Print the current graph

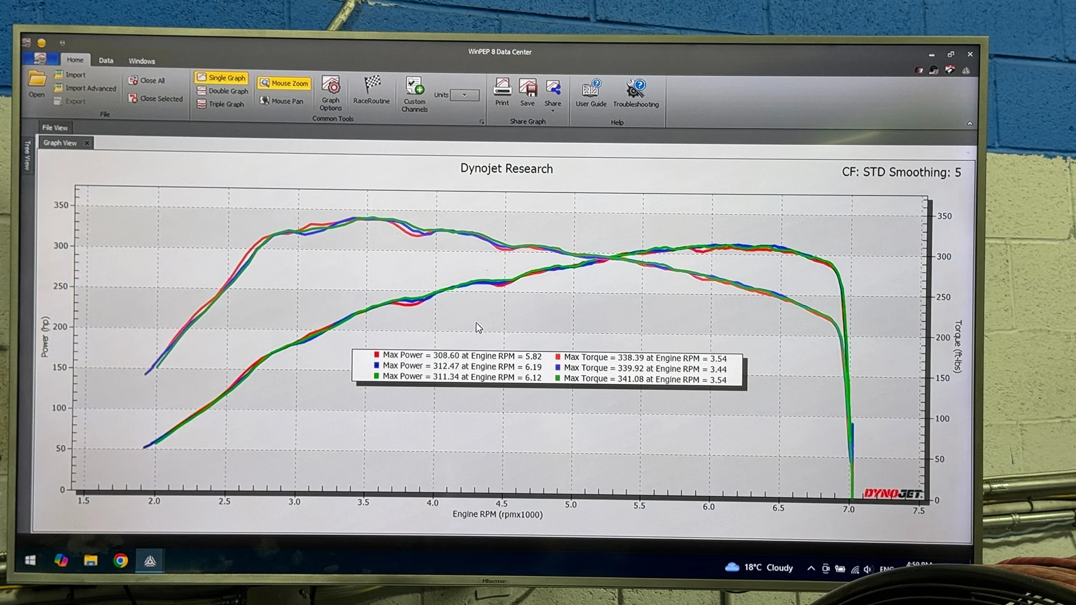(x=502, y=92)
